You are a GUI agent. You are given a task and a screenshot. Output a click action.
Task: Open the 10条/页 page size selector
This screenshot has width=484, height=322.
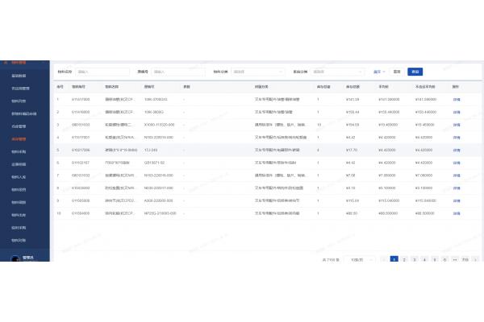356,260
